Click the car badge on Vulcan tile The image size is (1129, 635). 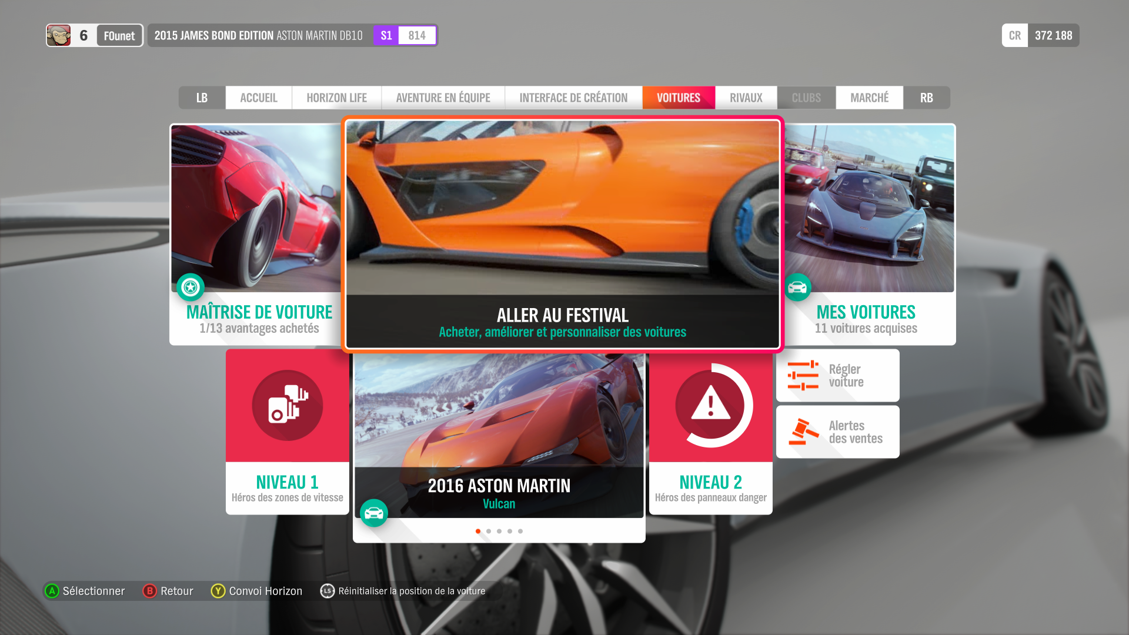374,513
